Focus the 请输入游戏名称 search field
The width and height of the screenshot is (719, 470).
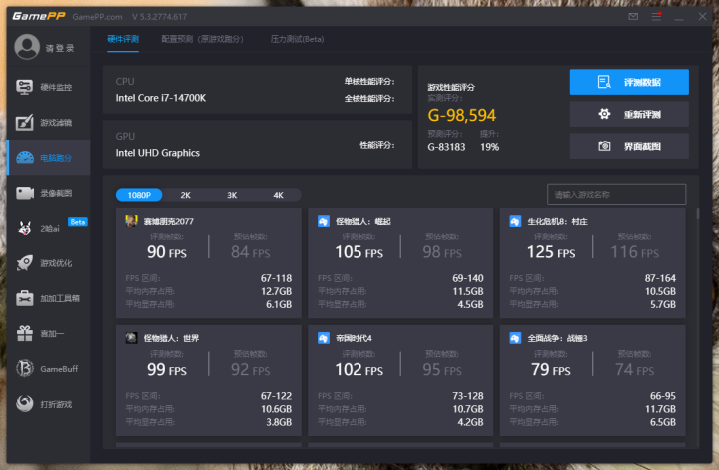pos(617,195)
